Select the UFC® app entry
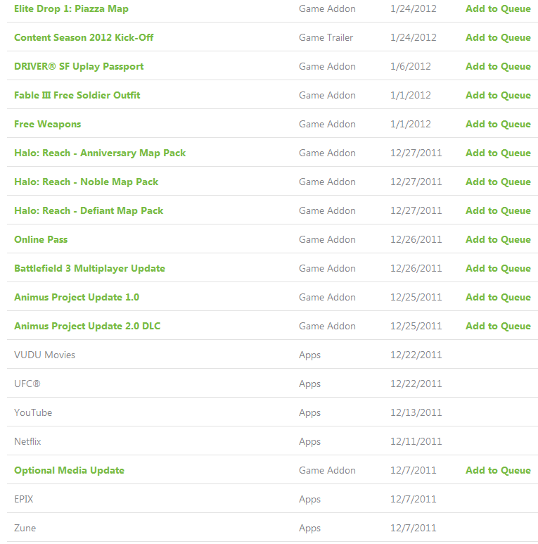 pyautogui.click(x=27, y=384)
